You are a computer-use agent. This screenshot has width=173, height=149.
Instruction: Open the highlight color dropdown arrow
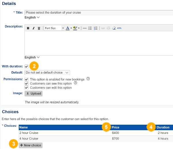pyautogui.click(x=79, y=28)
